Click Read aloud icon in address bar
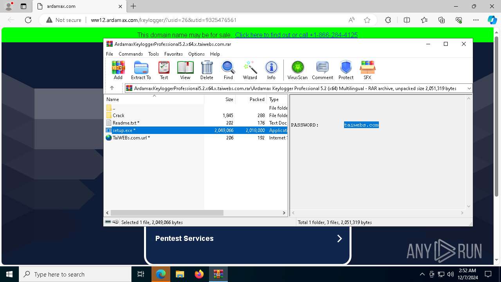This screenshot has width=501, height=282. click(x=351, y=20)
